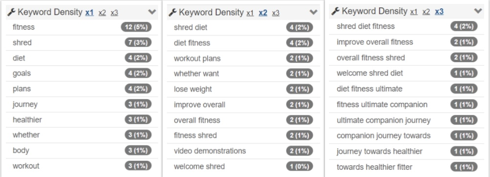Select the 'video demonstrations' keyword row

point(243,151)
